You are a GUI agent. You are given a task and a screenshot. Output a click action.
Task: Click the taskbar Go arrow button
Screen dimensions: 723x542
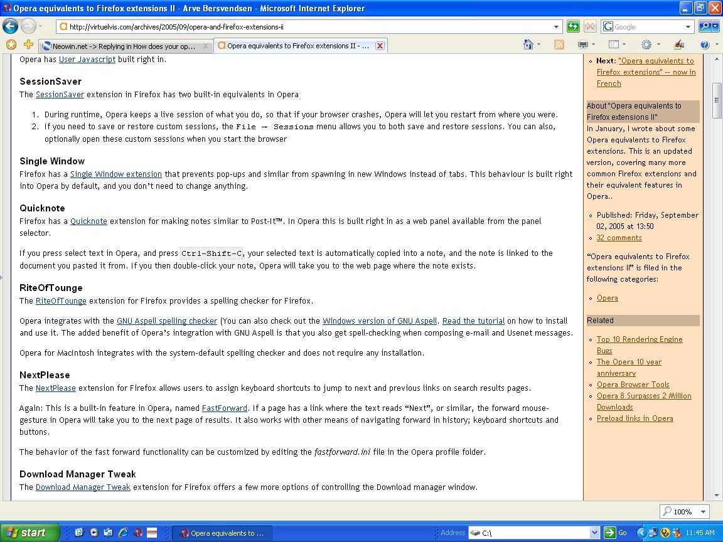(x=610, y=533)
